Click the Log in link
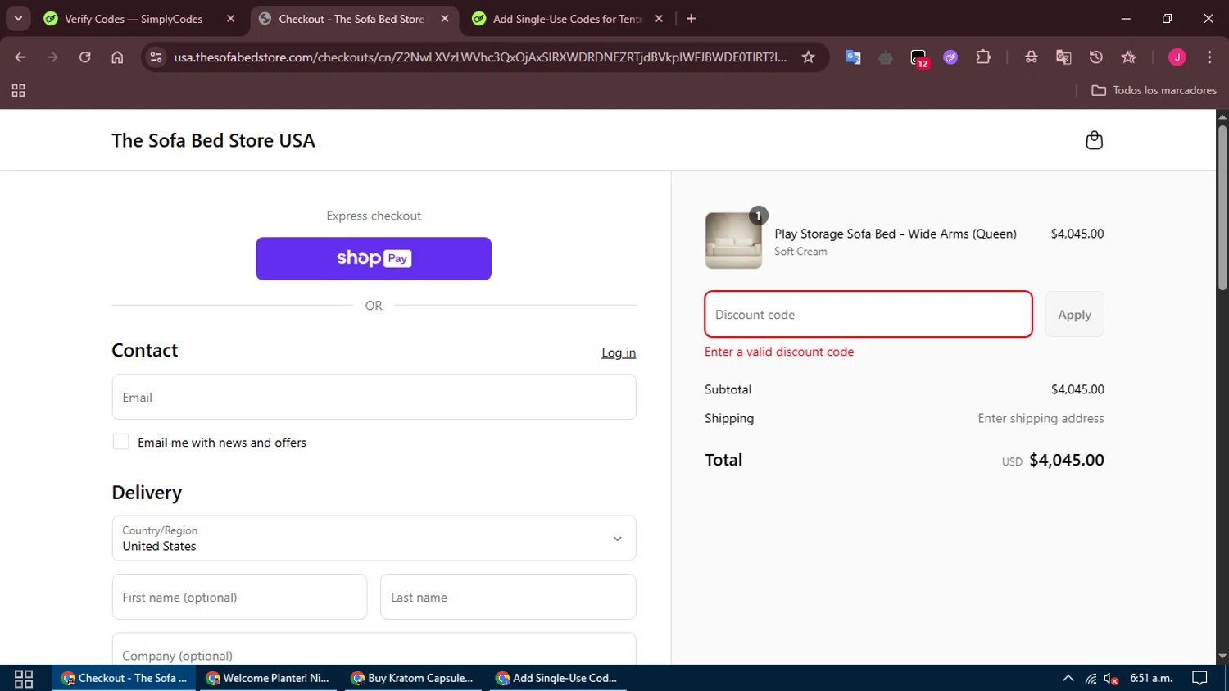Image resolution: width=1229 pixels, height=691 pixels. pos(619,352)
